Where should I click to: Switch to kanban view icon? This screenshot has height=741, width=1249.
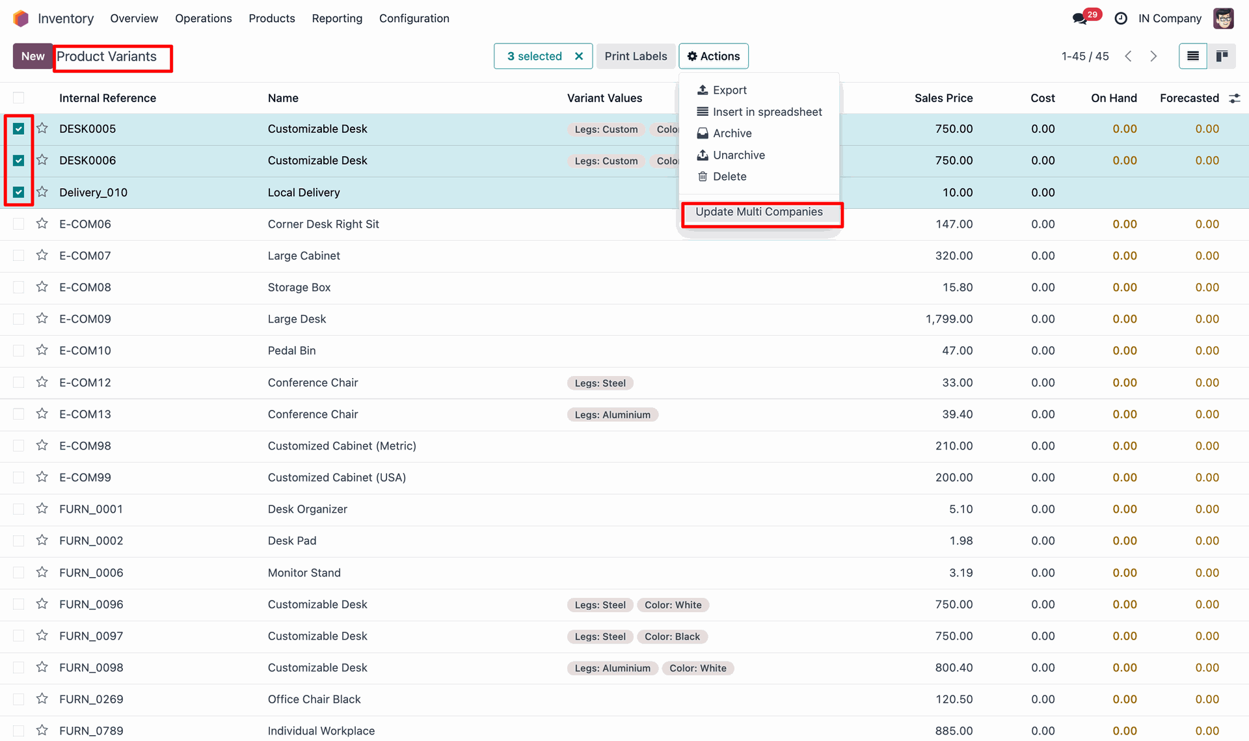1222,56
